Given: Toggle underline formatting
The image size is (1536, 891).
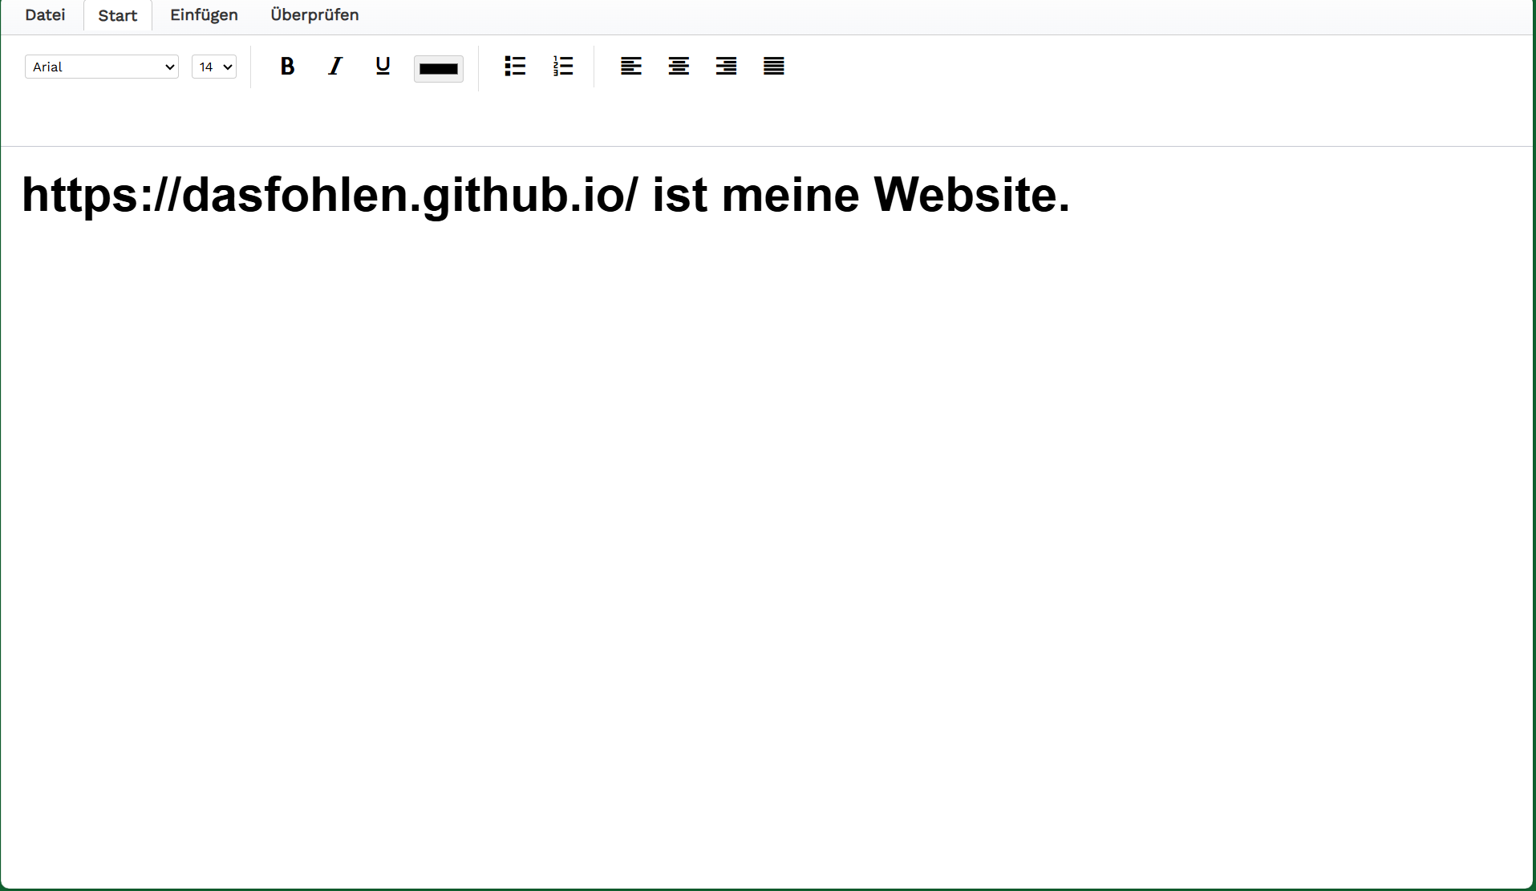Looking at the screenshot, I should click(x=383, y=67).
